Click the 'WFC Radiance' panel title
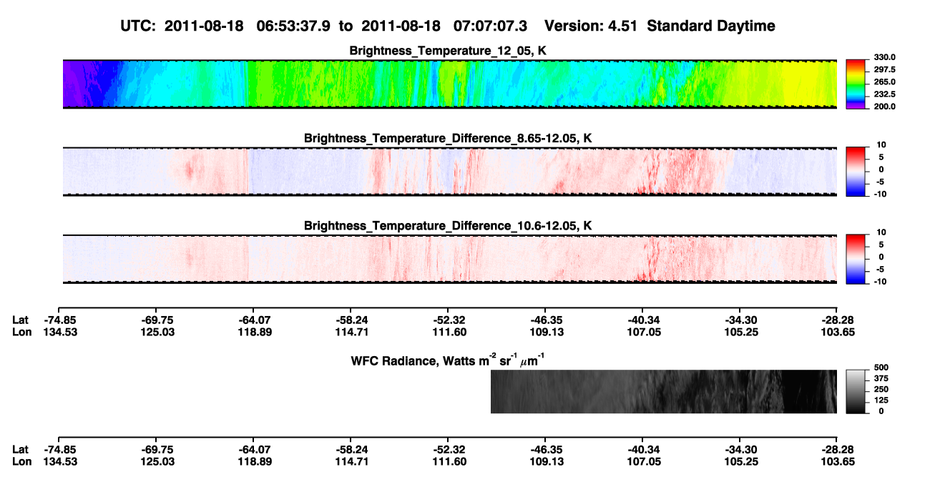The width and height of the screenshot is (930, 477). (x=448, y=360)
